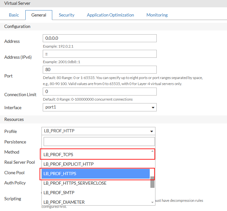Choose LB_PROF_TCPS from the list

point(95,155)
